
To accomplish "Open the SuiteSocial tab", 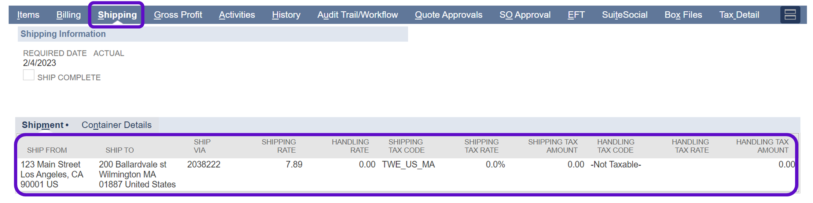I will pyautogui.click(x=625, y=15).
